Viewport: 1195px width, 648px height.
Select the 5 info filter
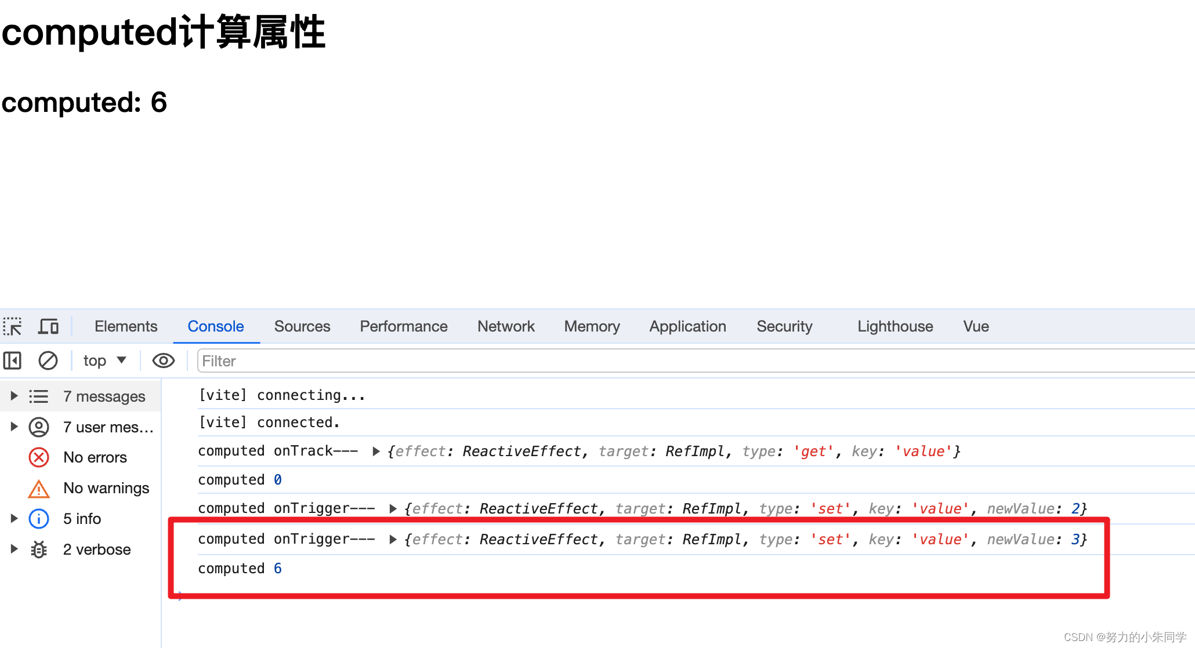click(82, 519)
